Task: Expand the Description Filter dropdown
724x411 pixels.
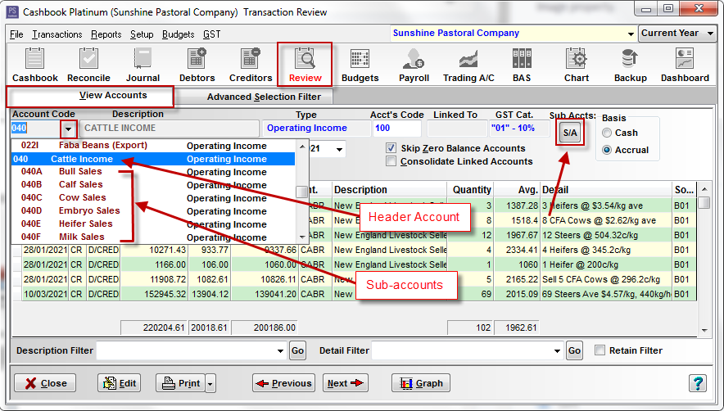Action: [x=280, y=351]
